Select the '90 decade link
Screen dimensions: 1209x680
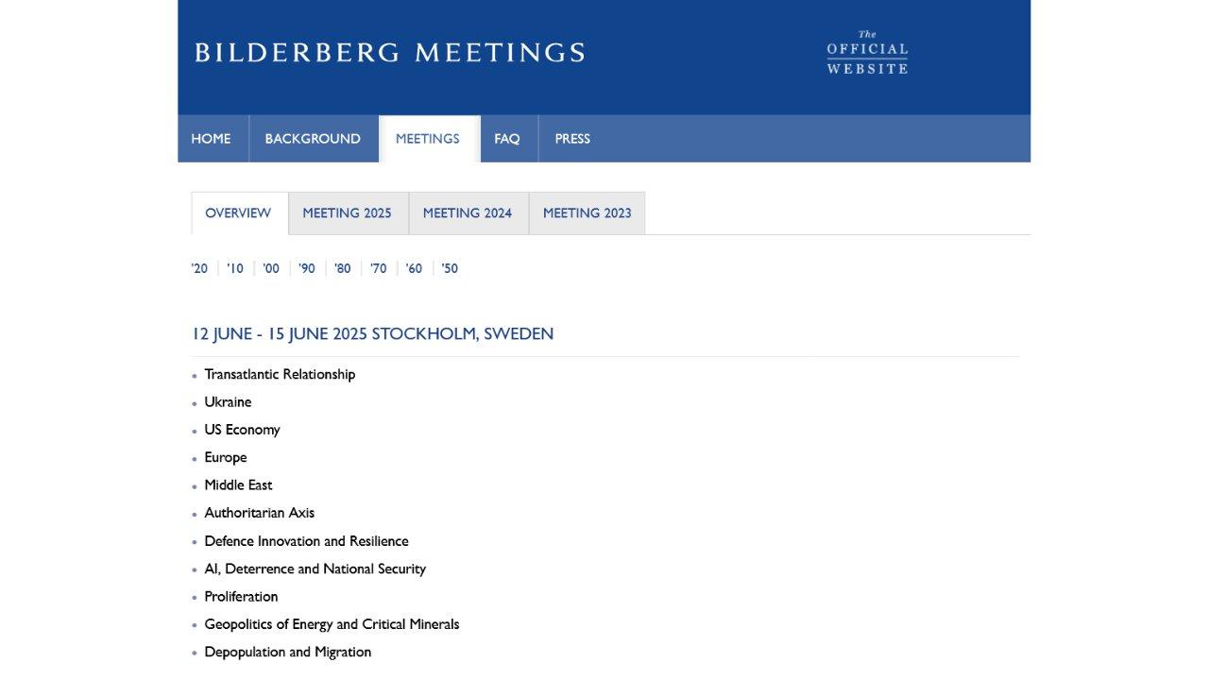(307, 268)
